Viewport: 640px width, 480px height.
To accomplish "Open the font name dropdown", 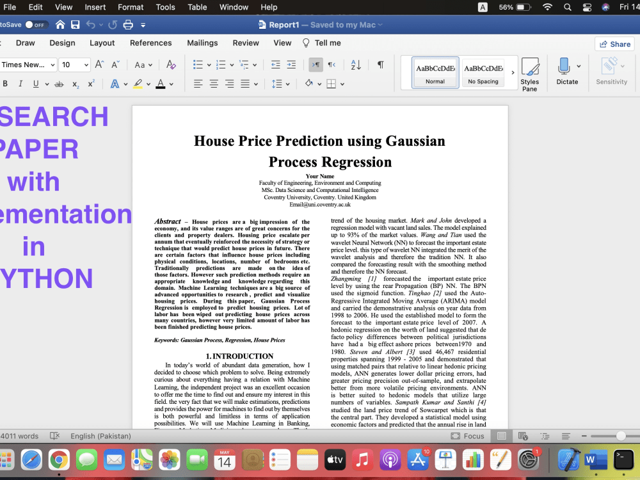I will pos(52,65).
